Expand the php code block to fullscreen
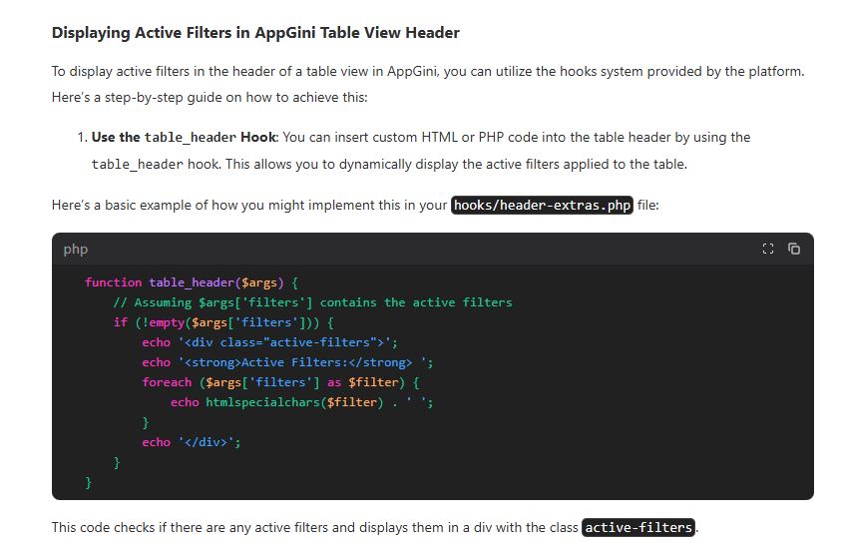 click(768, 249)
